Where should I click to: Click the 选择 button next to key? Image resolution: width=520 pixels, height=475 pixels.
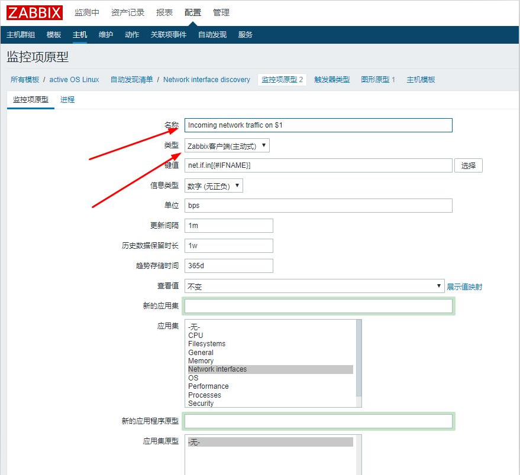pos(469,165)
